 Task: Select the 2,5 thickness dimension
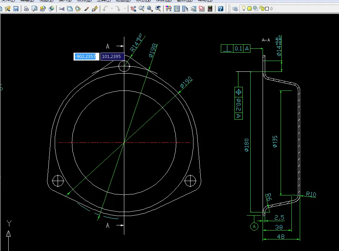click(279, 217)
